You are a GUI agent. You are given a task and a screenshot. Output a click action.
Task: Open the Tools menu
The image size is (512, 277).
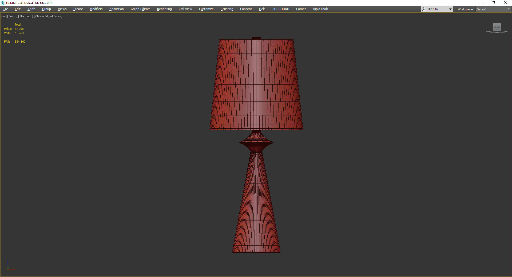(31, 9)
